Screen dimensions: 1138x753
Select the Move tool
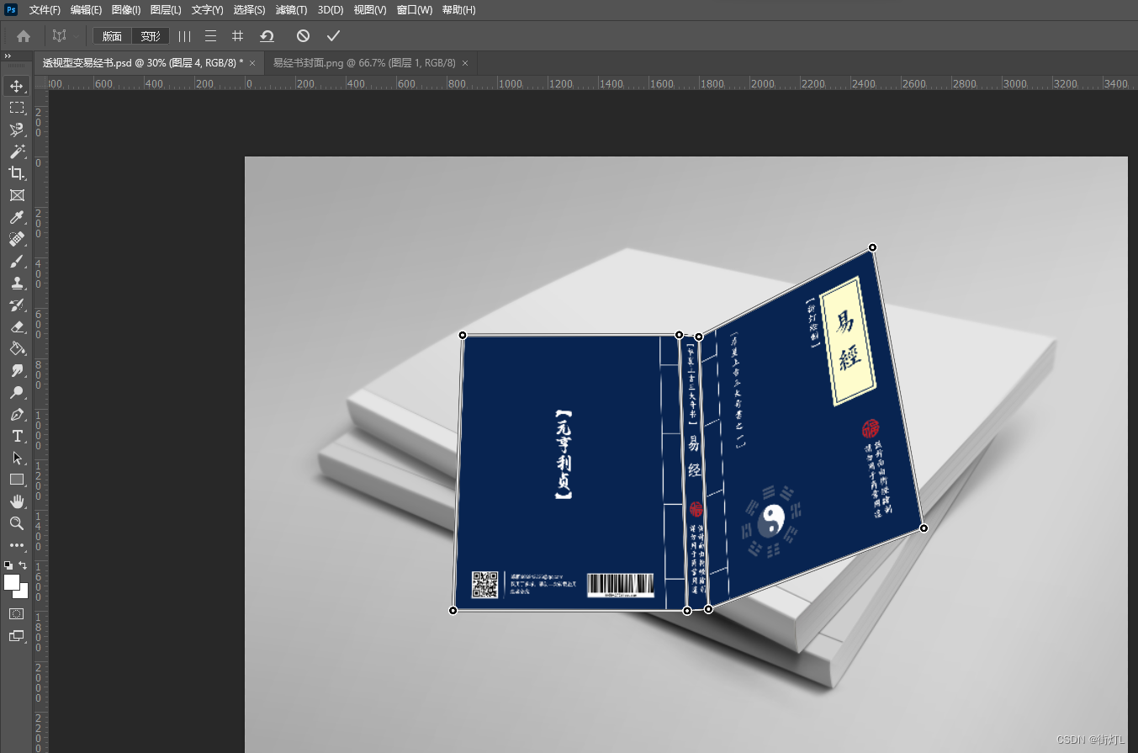point(17,86)
